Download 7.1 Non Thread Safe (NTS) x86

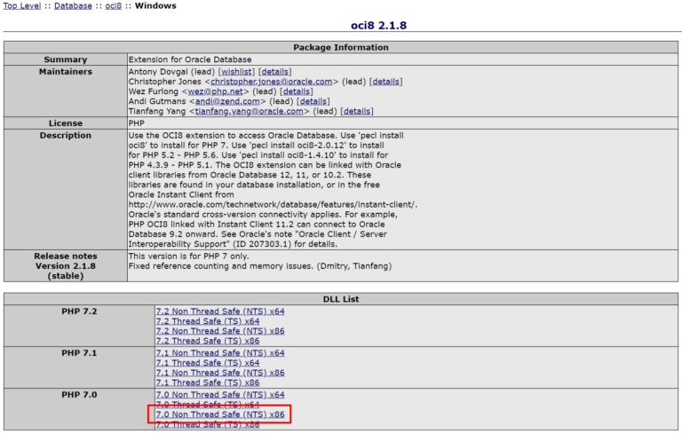coord(220,373)
